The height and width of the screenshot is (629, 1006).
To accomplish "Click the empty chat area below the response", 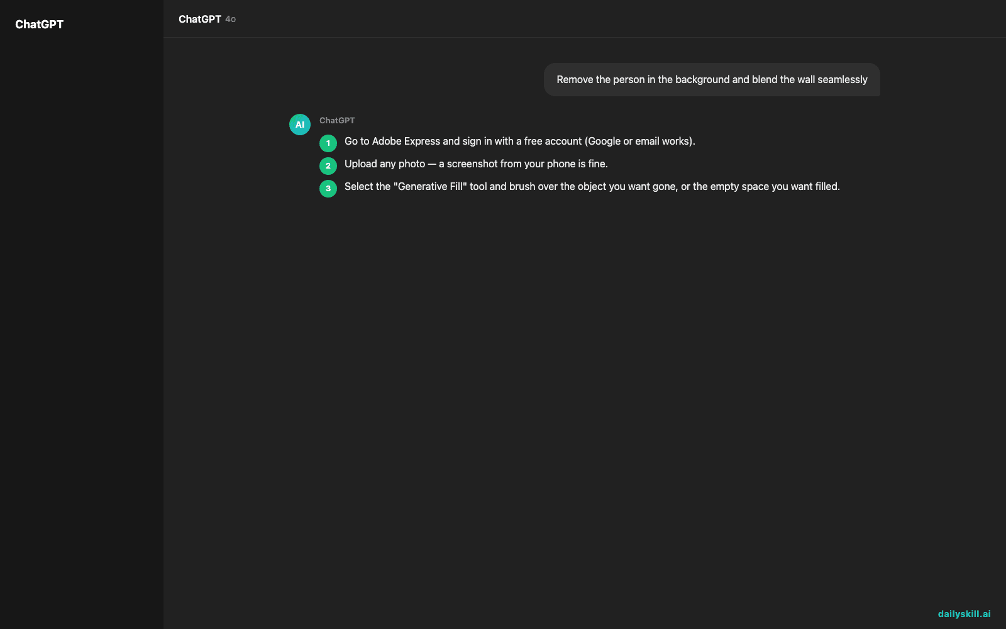I will (585, 403).
